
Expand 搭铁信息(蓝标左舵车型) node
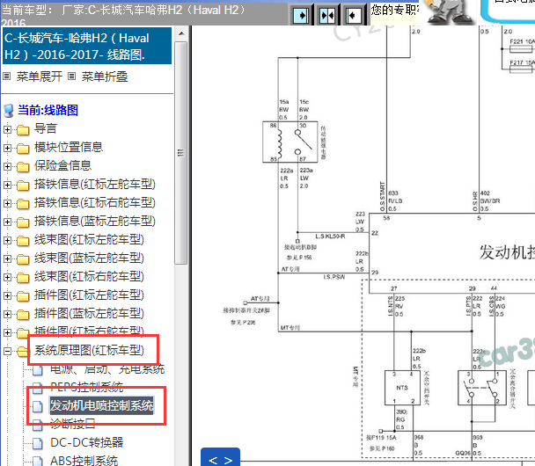click(x=7, y=222)
